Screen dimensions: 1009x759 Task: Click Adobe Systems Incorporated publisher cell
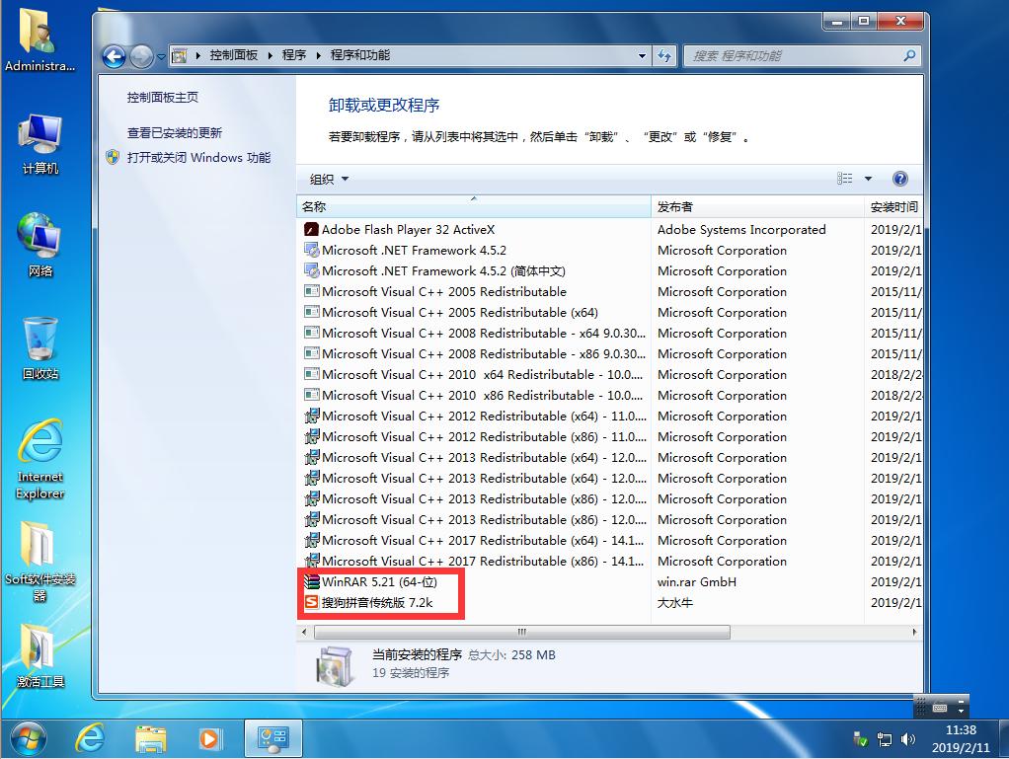click(741, 230)
